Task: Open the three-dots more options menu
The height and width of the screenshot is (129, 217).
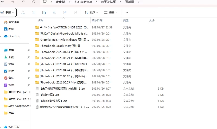Action: point(126,13)
